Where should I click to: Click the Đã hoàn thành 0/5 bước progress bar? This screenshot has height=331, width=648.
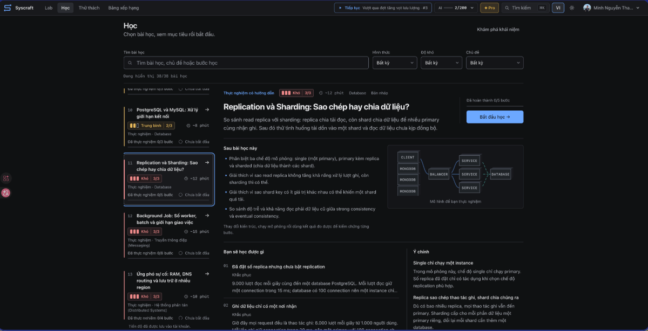point(495,106)
